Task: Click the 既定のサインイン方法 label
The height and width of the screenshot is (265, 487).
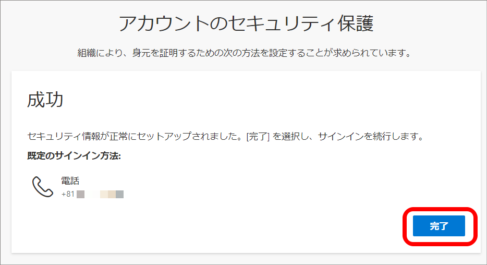Action: pos(74,155)
